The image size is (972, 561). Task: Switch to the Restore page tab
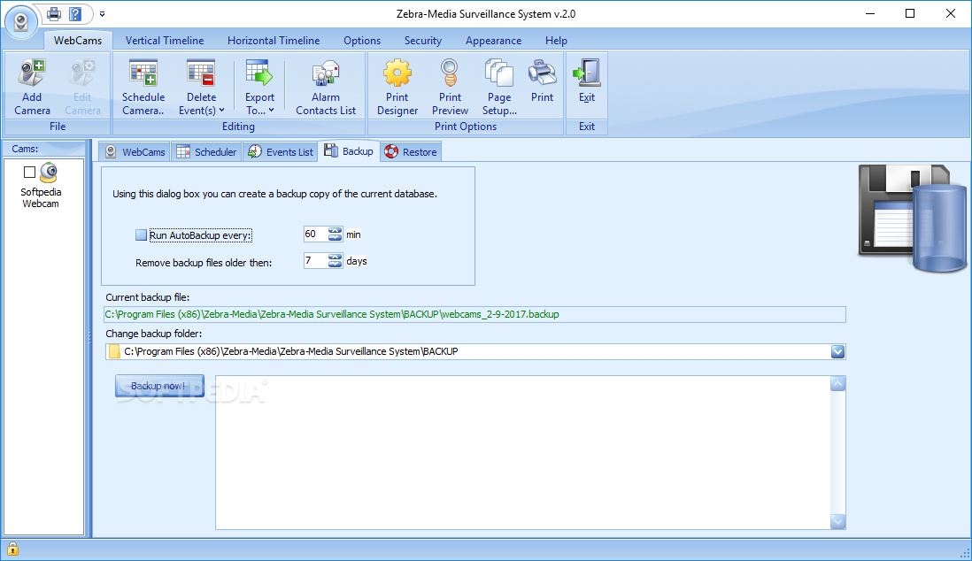(411, 152)
